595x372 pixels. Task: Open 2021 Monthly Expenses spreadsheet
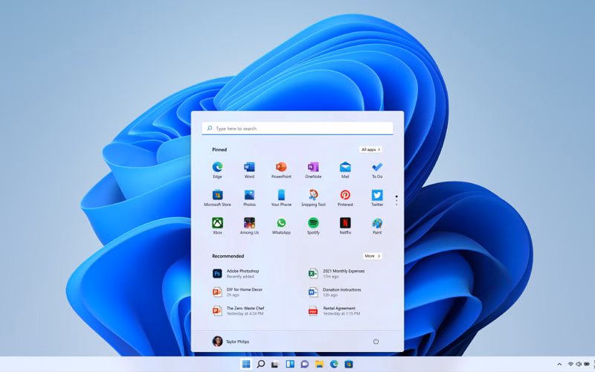[337, 274]
